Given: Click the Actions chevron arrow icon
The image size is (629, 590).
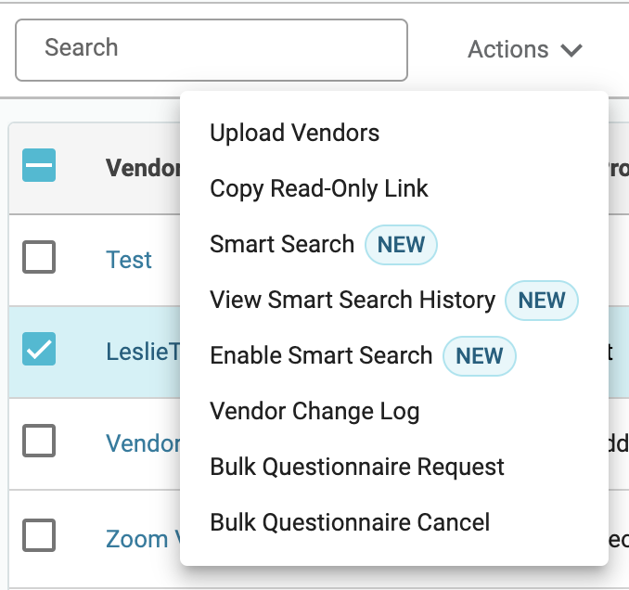Looking at the screenshot, I should [571, 50].
